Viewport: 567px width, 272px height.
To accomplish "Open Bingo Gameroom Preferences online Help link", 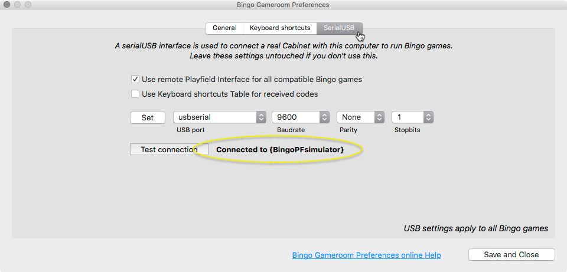I will (366, 255).
